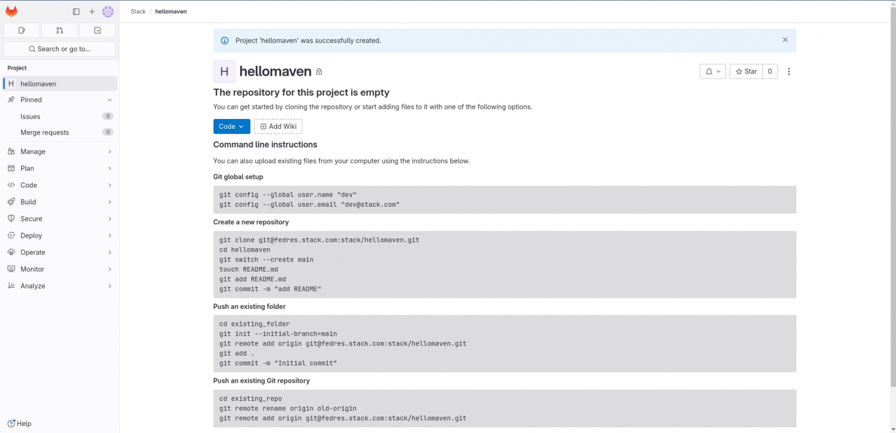Open the GitLab home logo
Screen dimensions: 896x433
pos(11,10)
